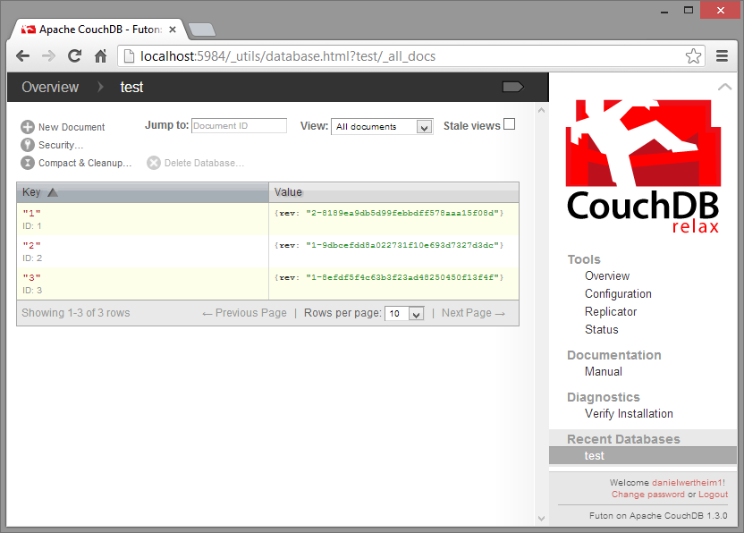Click the Showing 1-3 of 3 rows text
Screen dimensions: 744x533
(x=75, y=313)
